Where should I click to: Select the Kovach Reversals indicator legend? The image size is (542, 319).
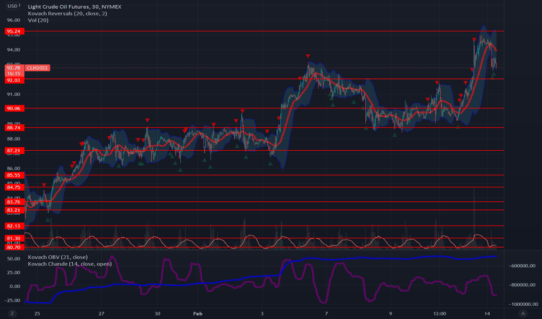click(x=67, y=13)
